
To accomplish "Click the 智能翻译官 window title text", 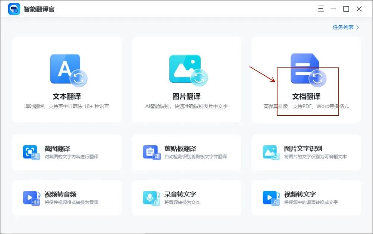I will (x=39, y=9).
